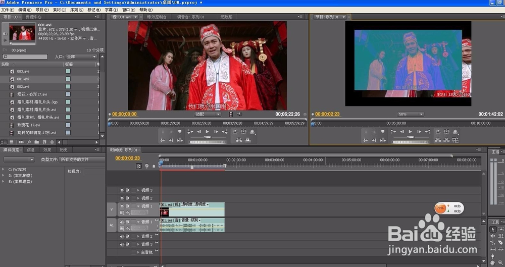This screenshot has width=505, height=267.
Task: Collapse video track 视频 1
Action: [x=138, y=206]
